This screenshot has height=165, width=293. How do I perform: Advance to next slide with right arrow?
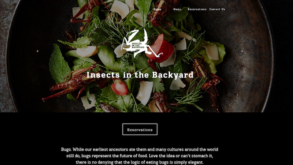point(242,51)
